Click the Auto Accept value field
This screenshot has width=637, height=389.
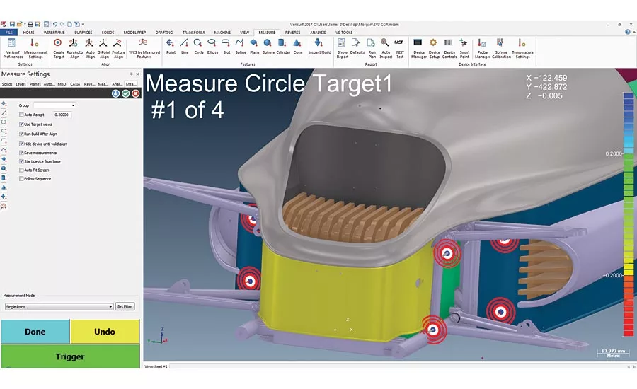point(62,115)
